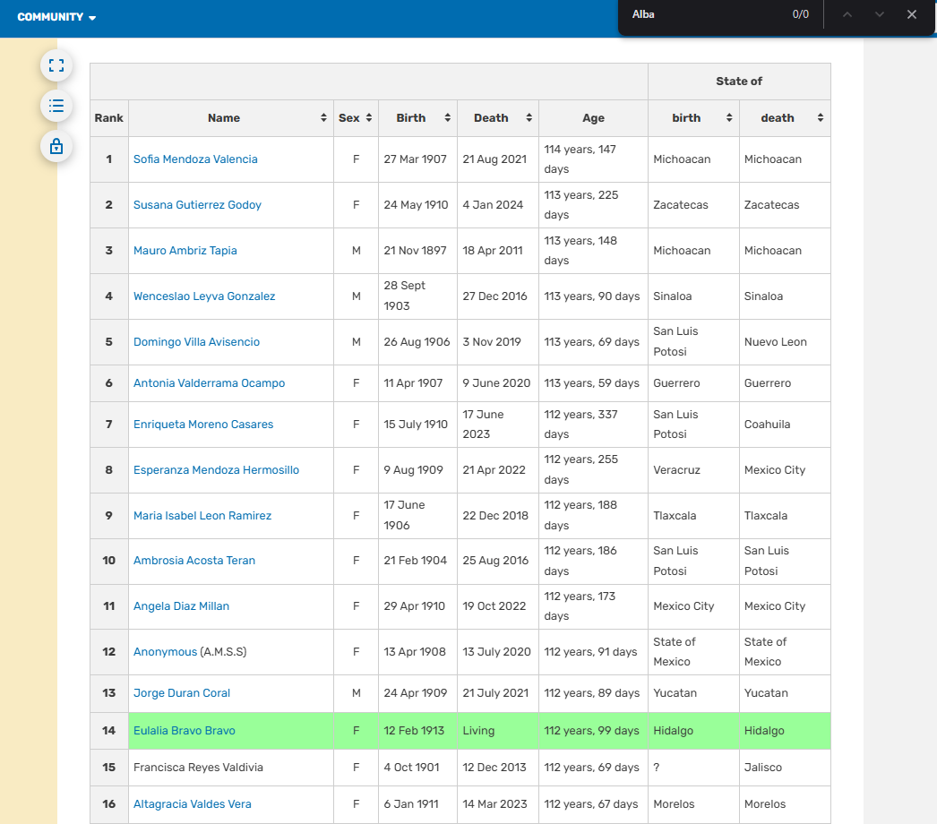This screenshot has height=824, width=937.
Task: Click the 'Sinaloa' birth state cell
Action: (x=693, y=296)
